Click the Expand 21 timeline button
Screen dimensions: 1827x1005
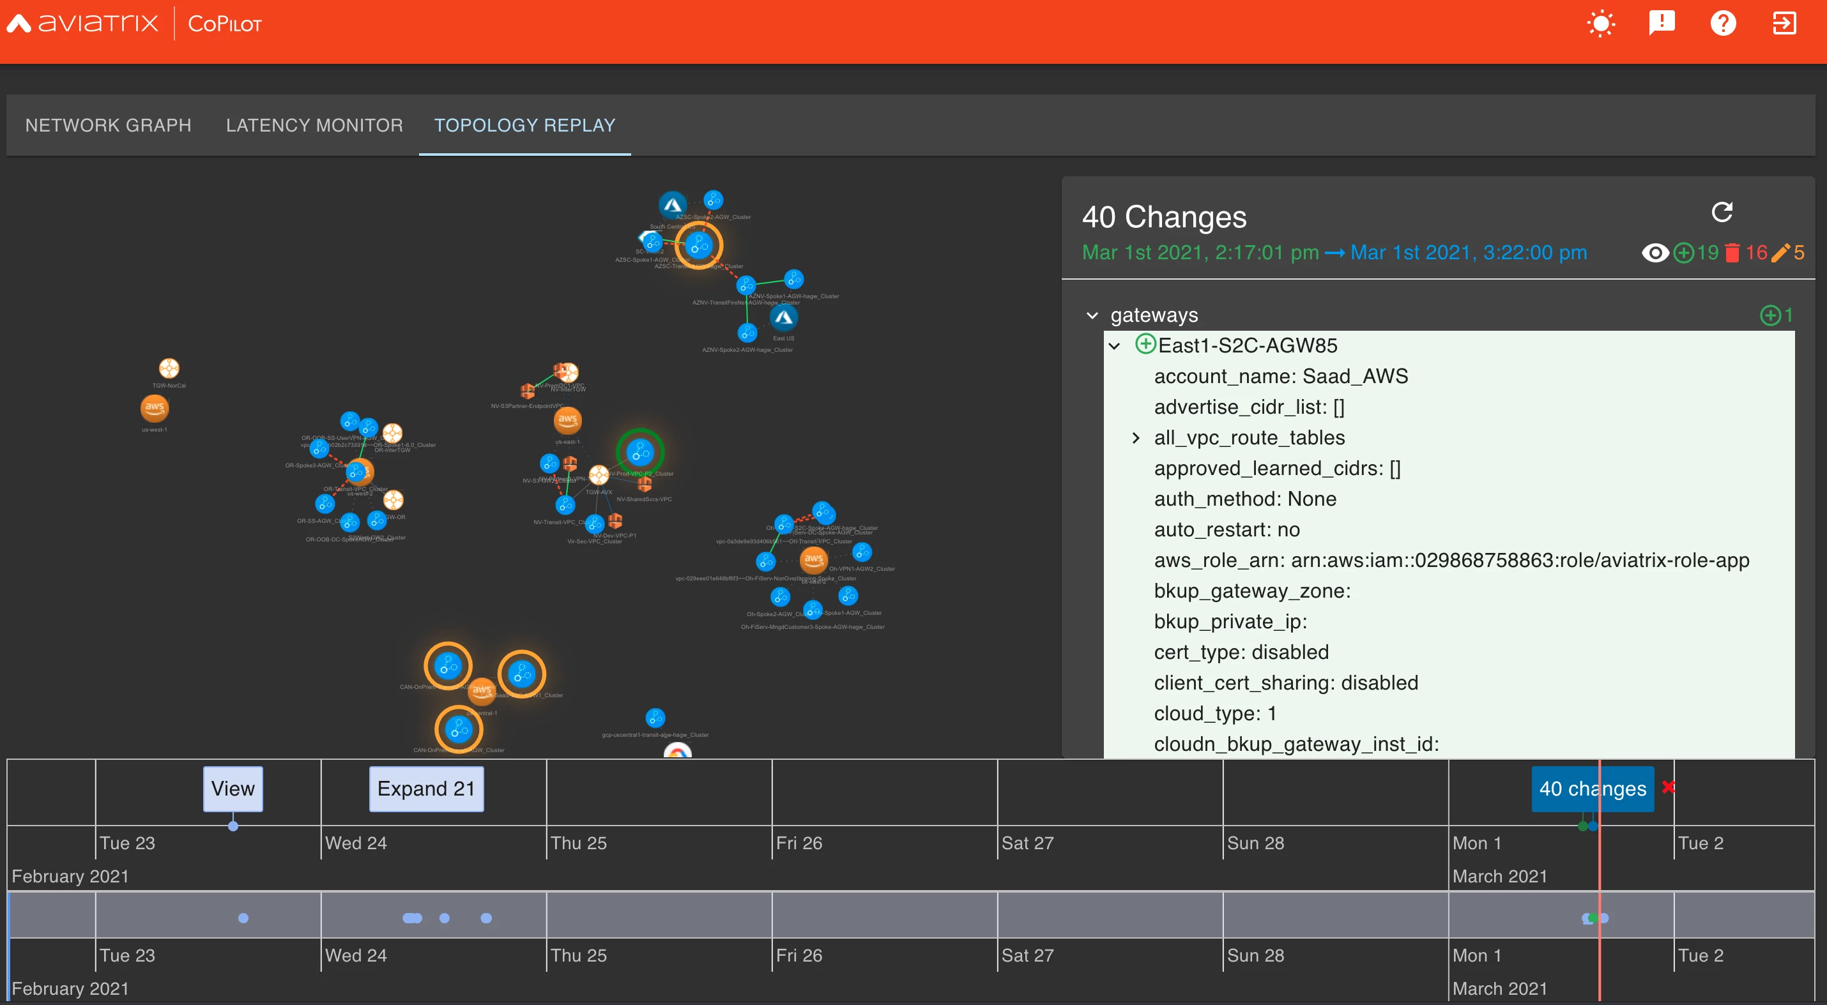pos(426,789)
